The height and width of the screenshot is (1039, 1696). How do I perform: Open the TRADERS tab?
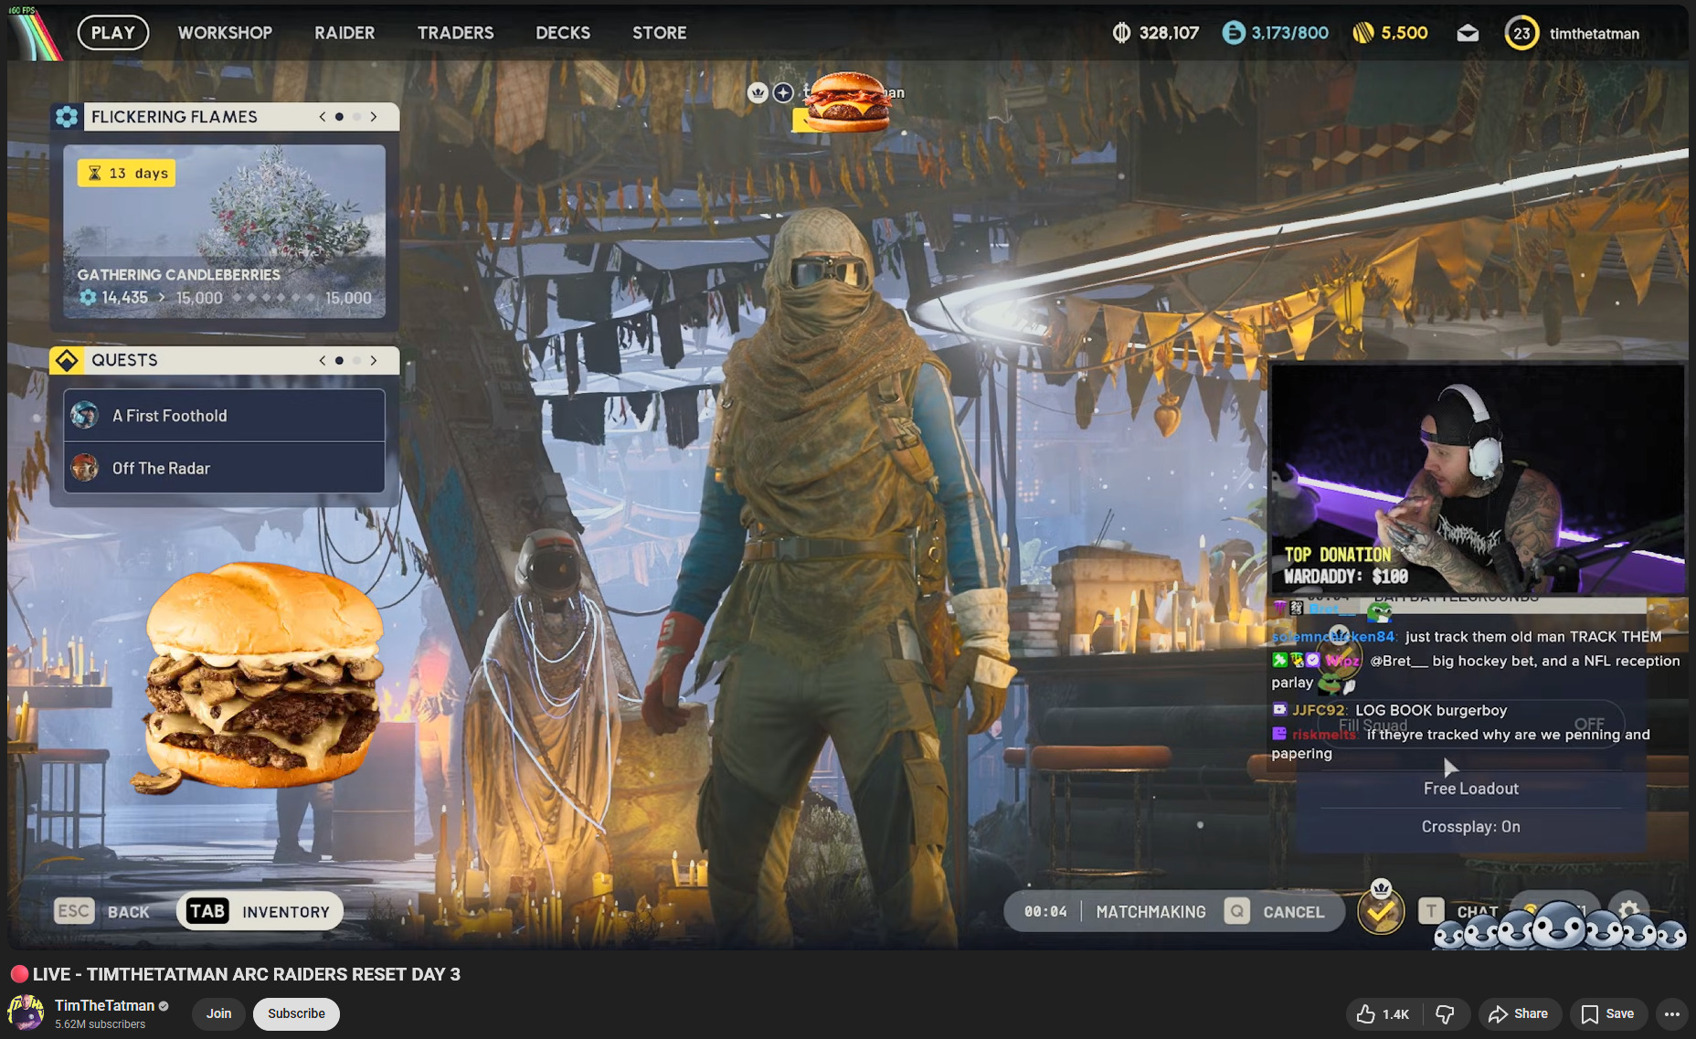point(455,33)
